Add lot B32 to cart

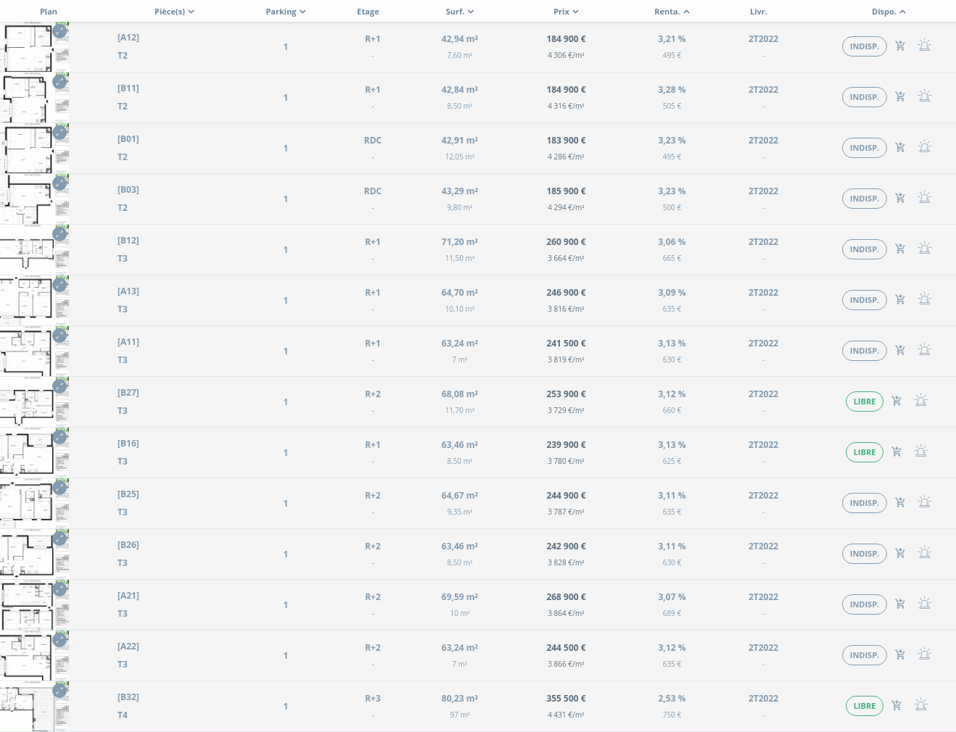897,705
